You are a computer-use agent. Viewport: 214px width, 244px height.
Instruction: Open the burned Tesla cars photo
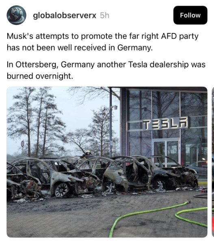107,162
